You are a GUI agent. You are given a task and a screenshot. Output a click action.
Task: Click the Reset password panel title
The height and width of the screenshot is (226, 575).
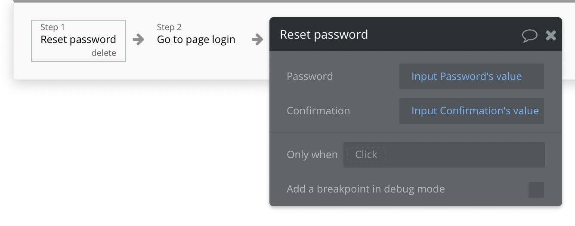point(324,35)
